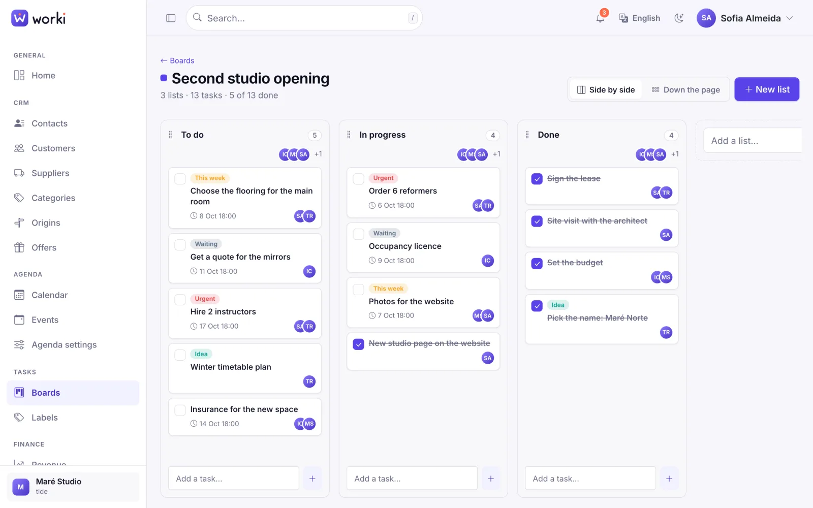Click the In progress list drag handle

349,135
